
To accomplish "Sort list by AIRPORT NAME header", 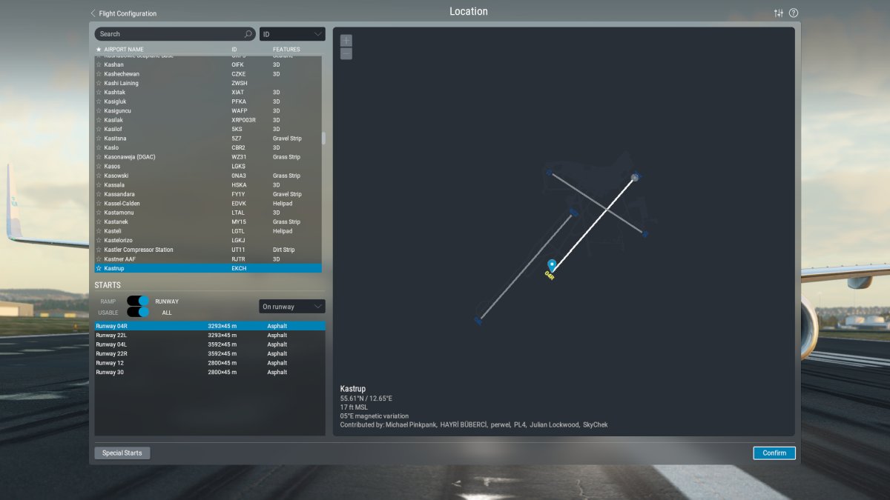I will (124, 50).
